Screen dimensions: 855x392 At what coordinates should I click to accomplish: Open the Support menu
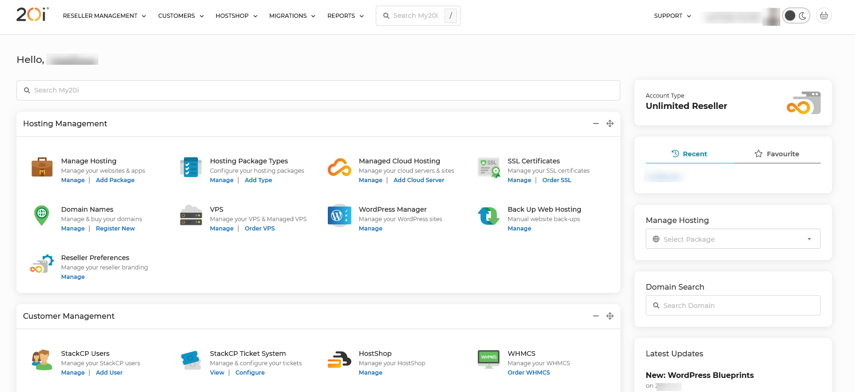pos(672,16)
